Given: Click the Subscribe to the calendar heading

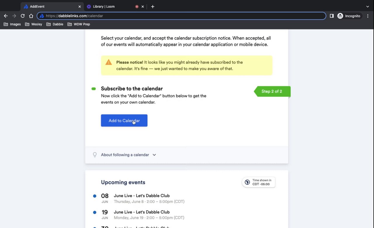Looking at the screenshot, I should click(132, 89).
